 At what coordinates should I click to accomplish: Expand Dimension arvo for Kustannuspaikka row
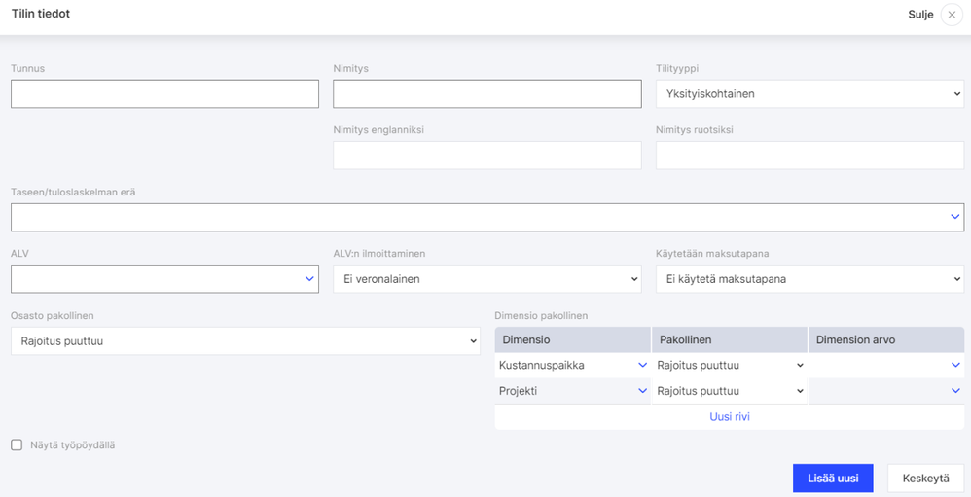pos(955,366)
